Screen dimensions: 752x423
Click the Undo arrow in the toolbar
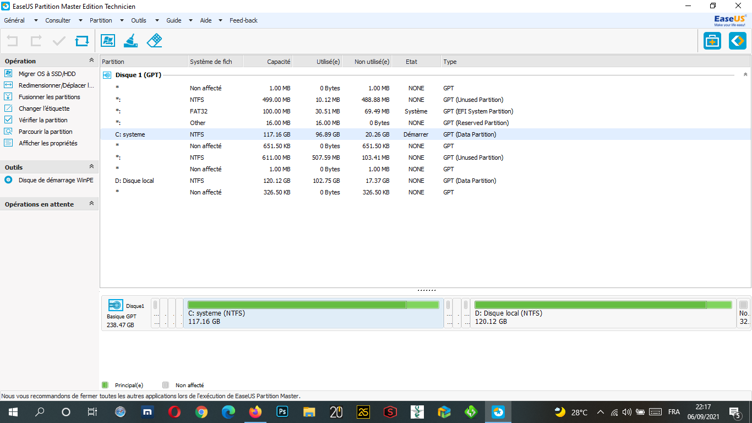(x=12, y=41)
